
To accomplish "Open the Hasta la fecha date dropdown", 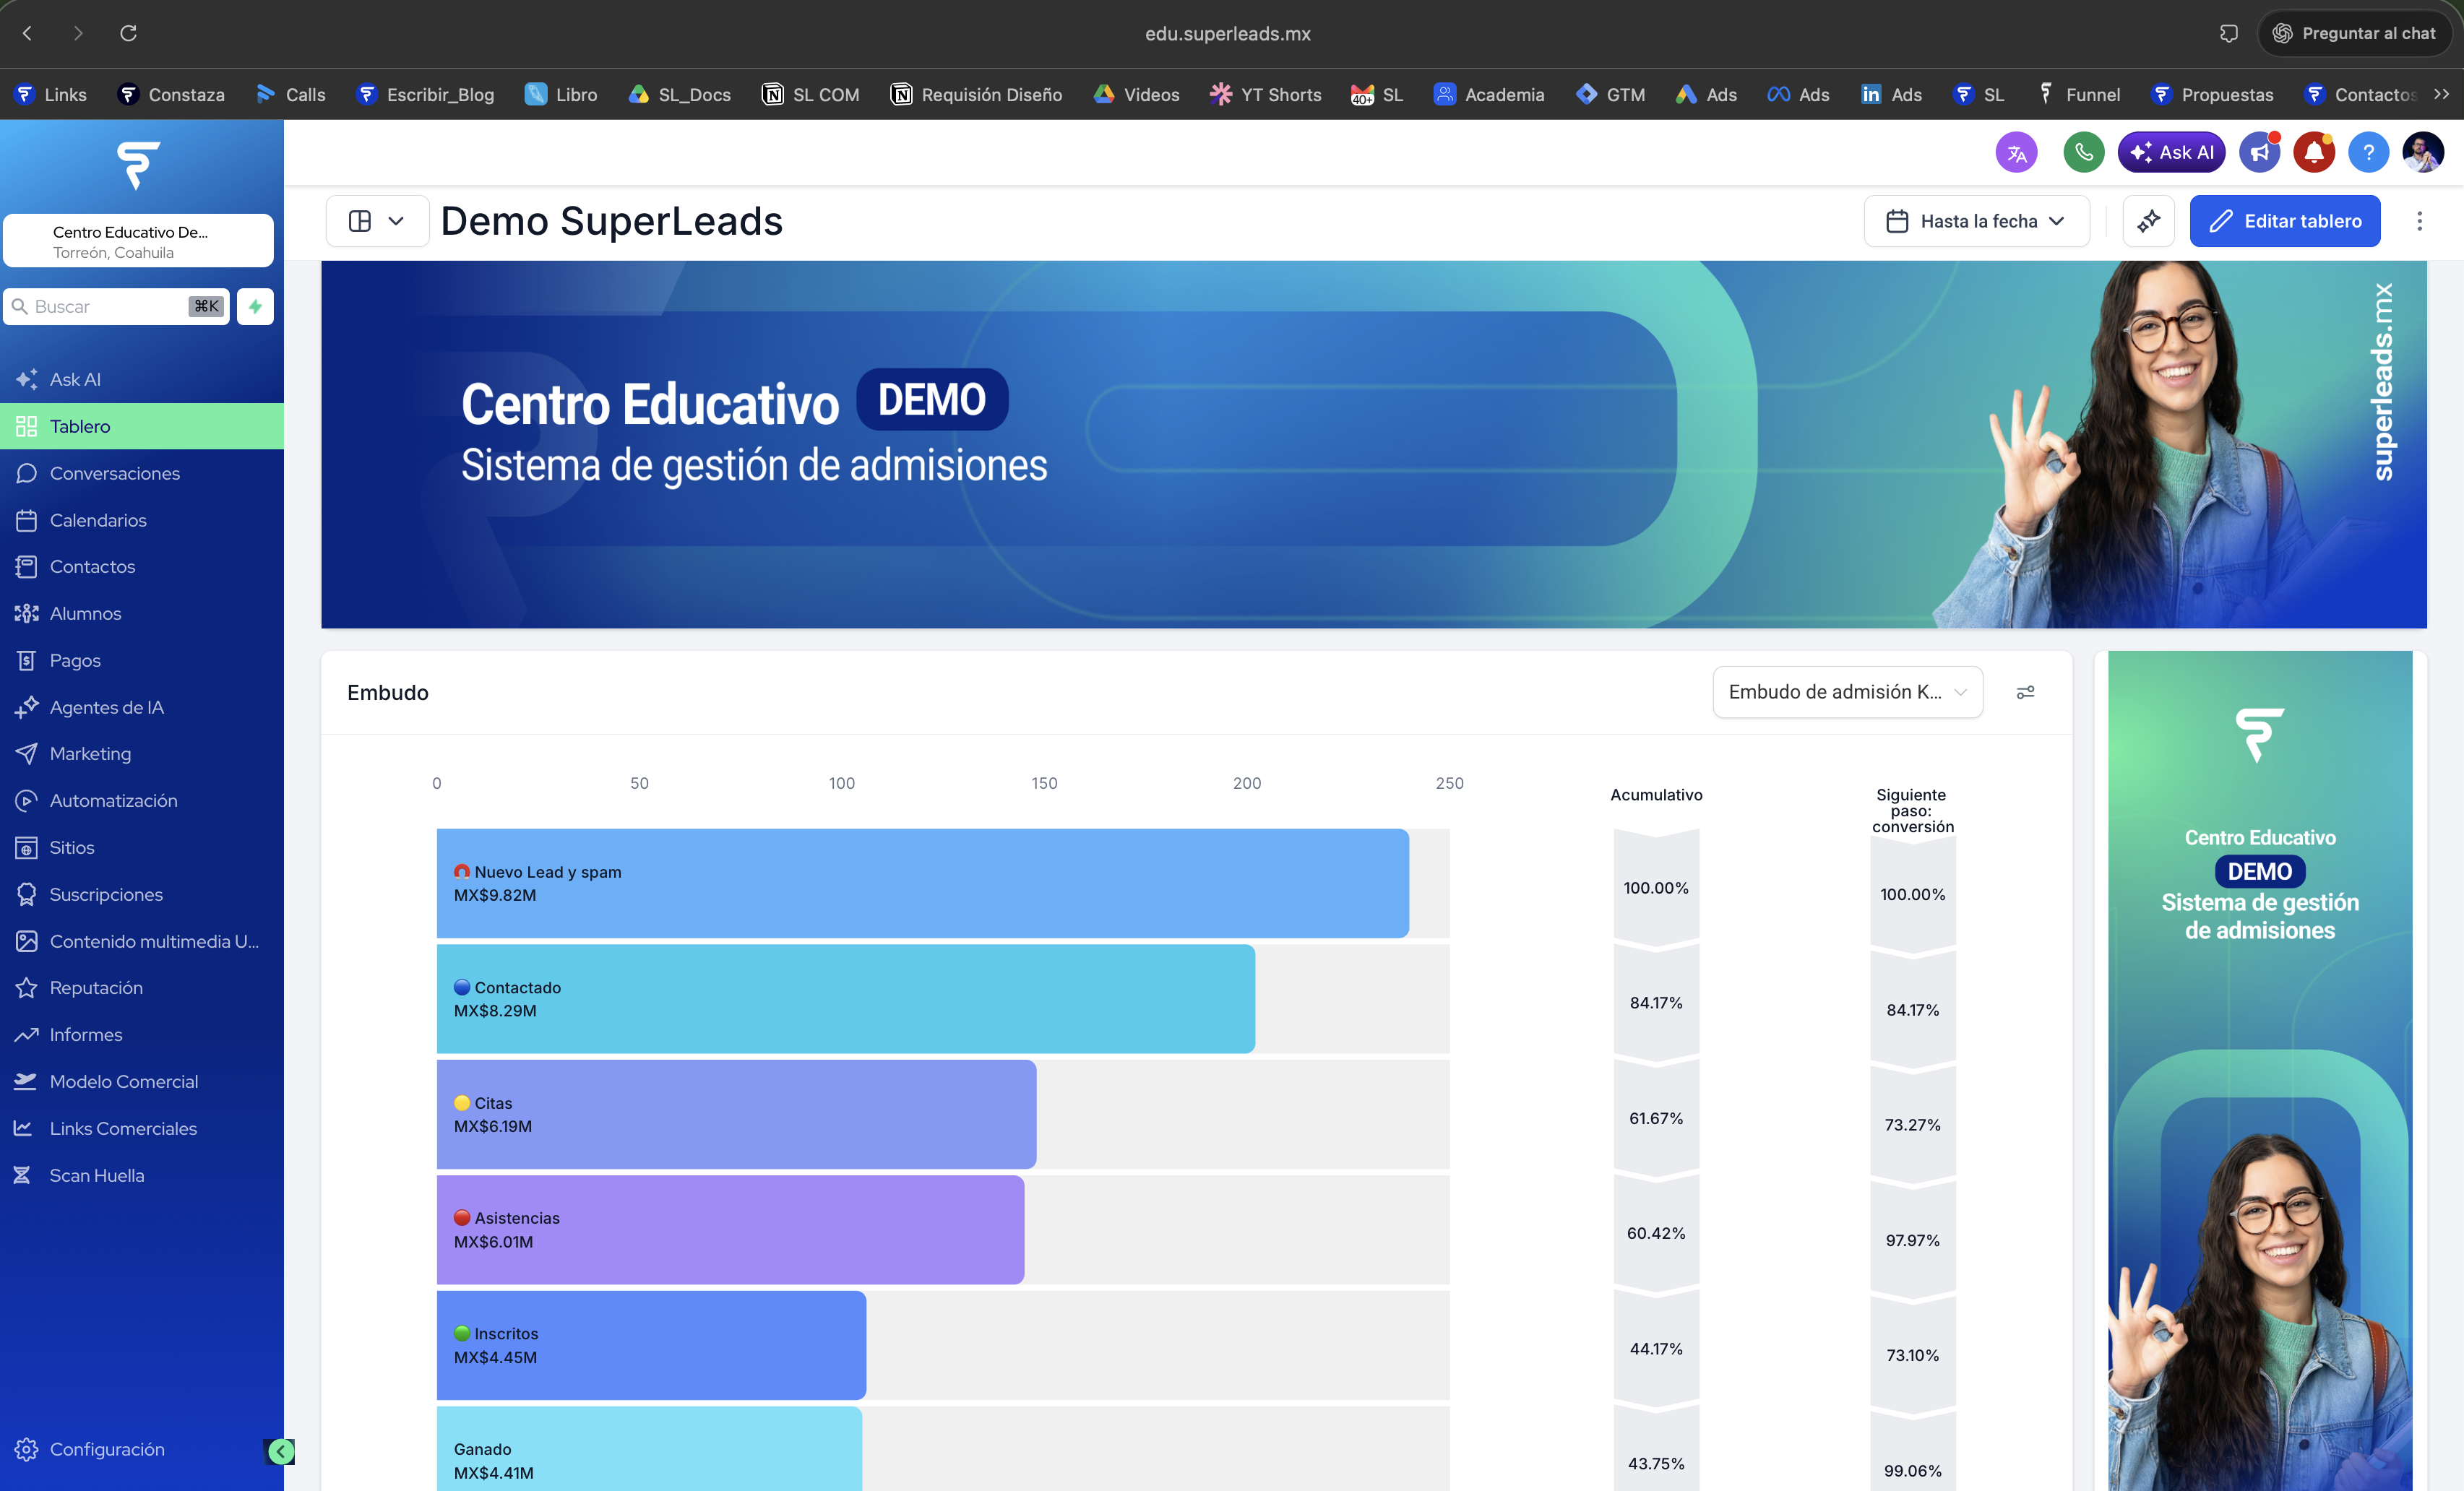I will [1976, 221].
